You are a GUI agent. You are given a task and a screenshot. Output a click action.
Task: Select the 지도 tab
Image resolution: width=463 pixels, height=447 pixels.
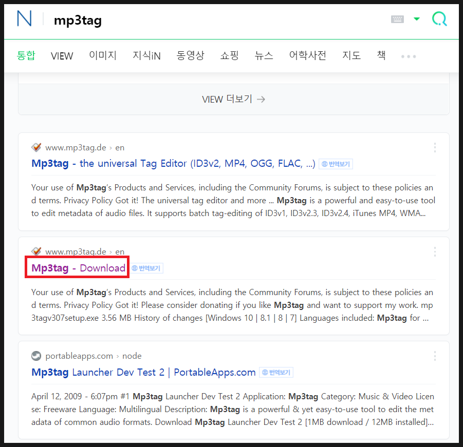[351, 55]
